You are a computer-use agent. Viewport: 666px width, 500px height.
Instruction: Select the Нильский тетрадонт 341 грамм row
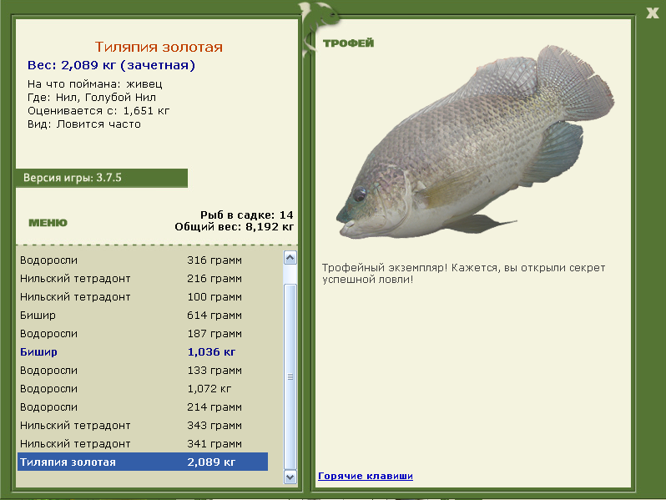(143, 443)
